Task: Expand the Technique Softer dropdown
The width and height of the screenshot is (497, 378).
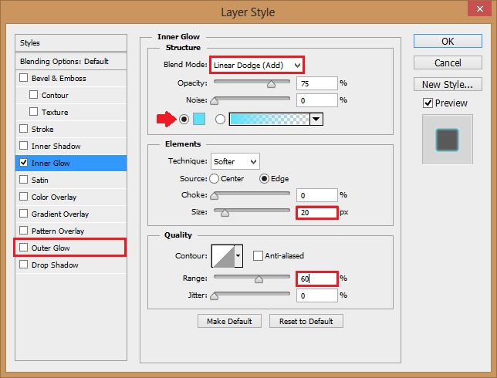Action: pos(235,161)
